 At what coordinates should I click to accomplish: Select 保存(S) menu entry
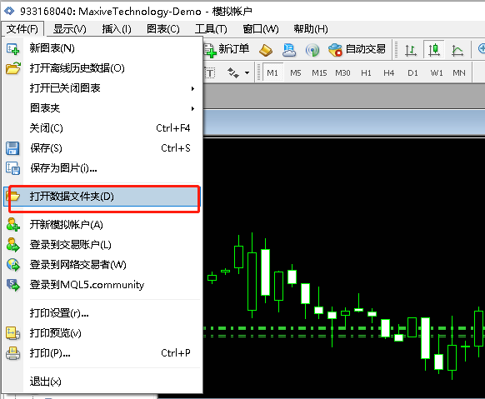pyautogui.click(x=102, y=148)
